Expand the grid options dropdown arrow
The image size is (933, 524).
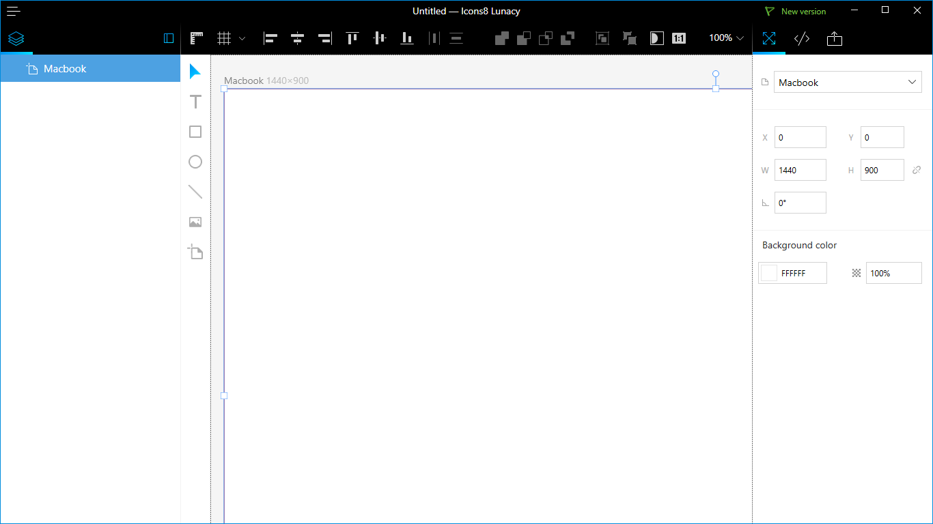point(242,38)
